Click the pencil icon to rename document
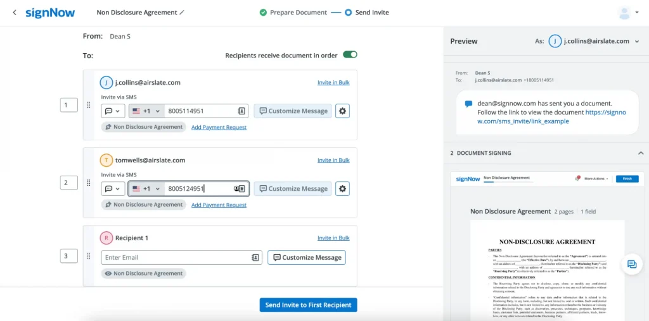 (183, 13)
